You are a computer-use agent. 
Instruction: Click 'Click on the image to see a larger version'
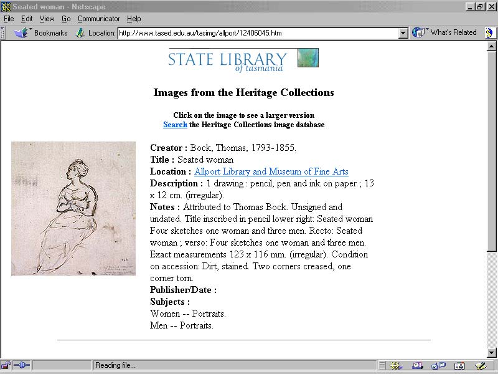(x=243, y=115)
